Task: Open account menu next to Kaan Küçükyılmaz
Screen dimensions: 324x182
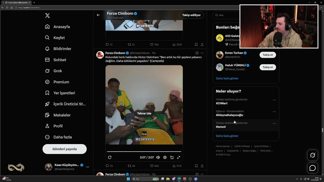Action: coord(88,167)
